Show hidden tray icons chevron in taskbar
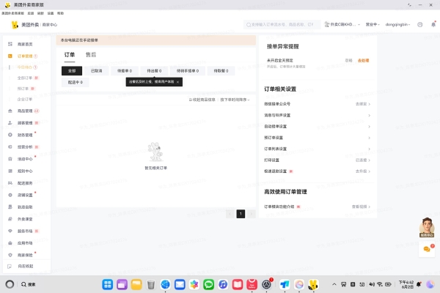The image size is (440, 293). tap(334, 284)
